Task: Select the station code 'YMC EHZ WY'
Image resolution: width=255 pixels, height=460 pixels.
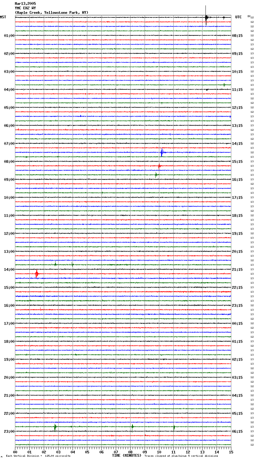Action: click(25, 8)
